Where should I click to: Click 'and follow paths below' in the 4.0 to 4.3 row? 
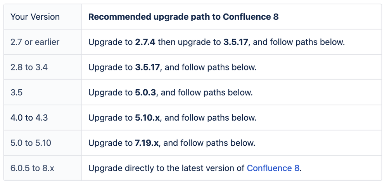211,118
